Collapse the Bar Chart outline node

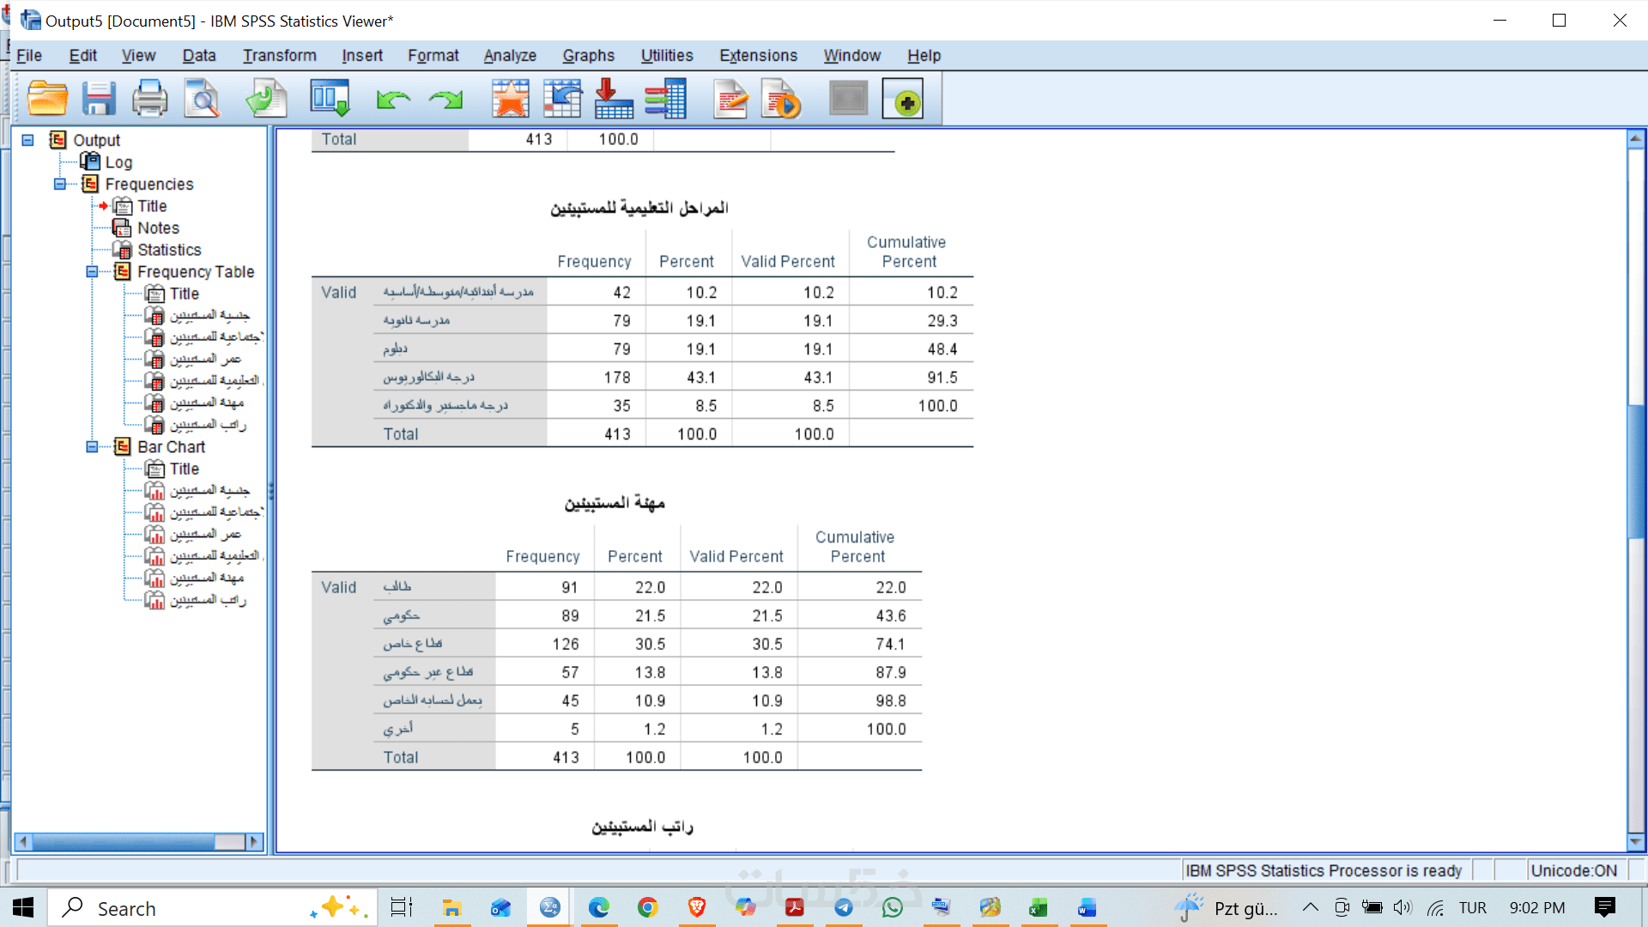click(92, 446)
